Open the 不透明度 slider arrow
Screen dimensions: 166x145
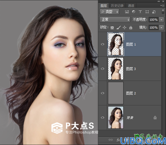tap(161, 20)
